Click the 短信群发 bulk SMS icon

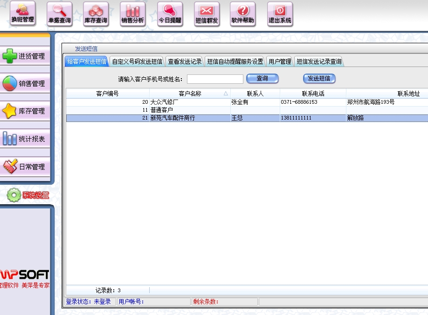[x=207, y=14]
